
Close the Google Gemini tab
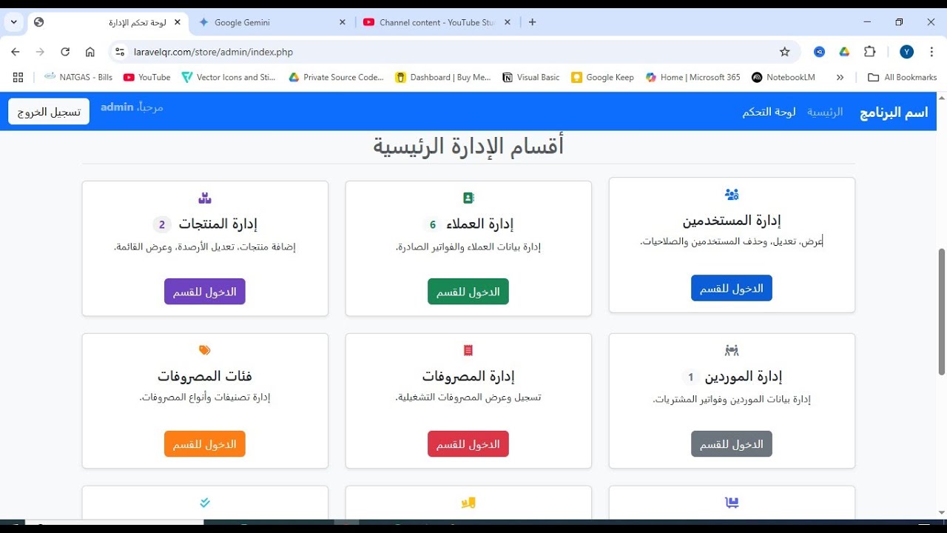(342, 22)
